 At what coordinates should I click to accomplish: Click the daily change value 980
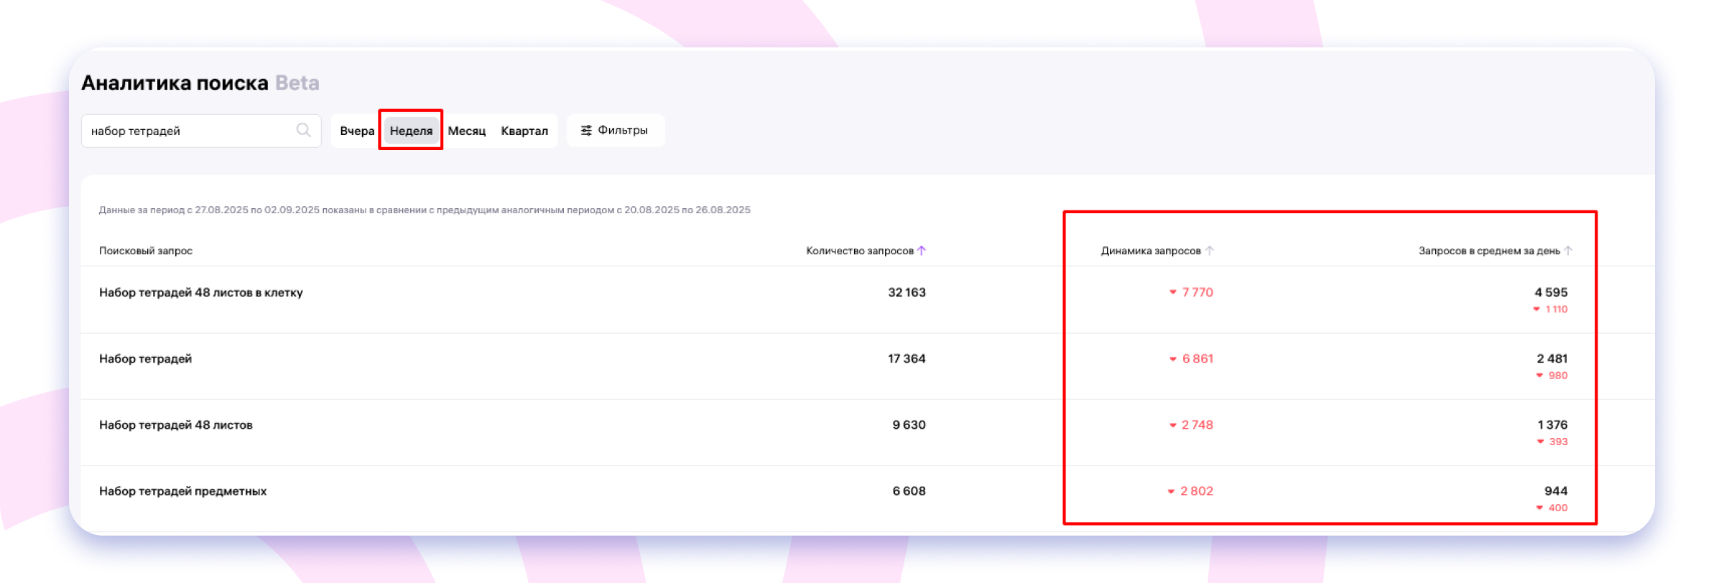click(x=1558, y=376)
